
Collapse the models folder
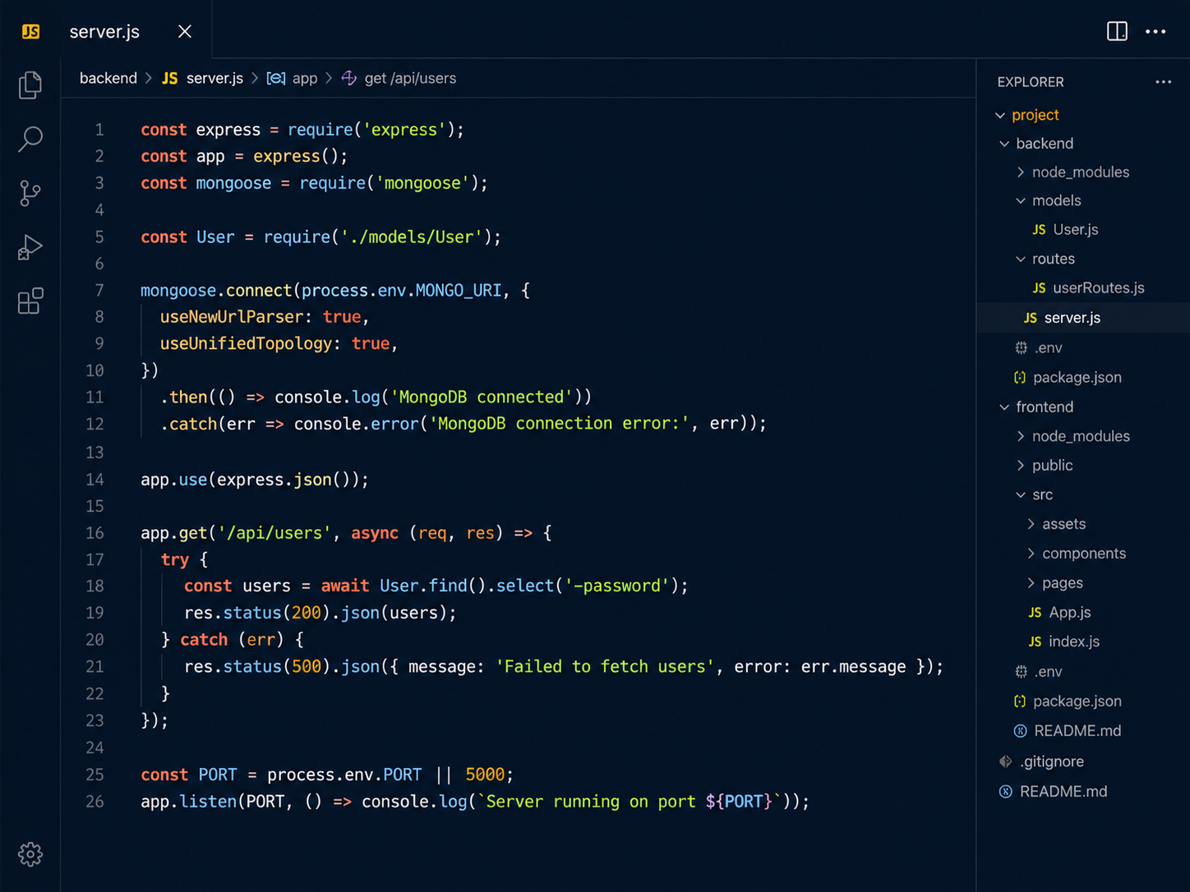coord(1021,200)
